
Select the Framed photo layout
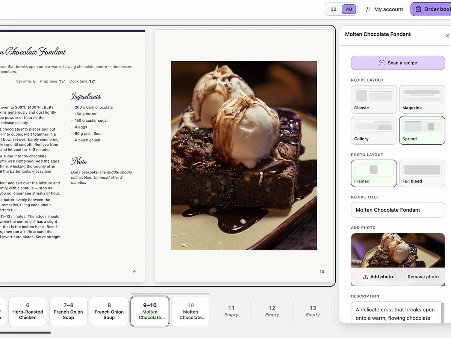coord(374,173)
